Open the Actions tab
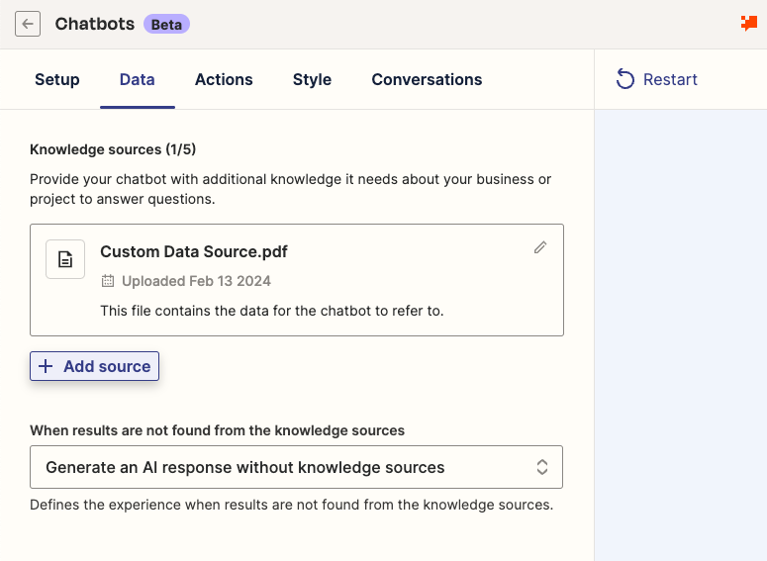 click(x=224, y=79)
